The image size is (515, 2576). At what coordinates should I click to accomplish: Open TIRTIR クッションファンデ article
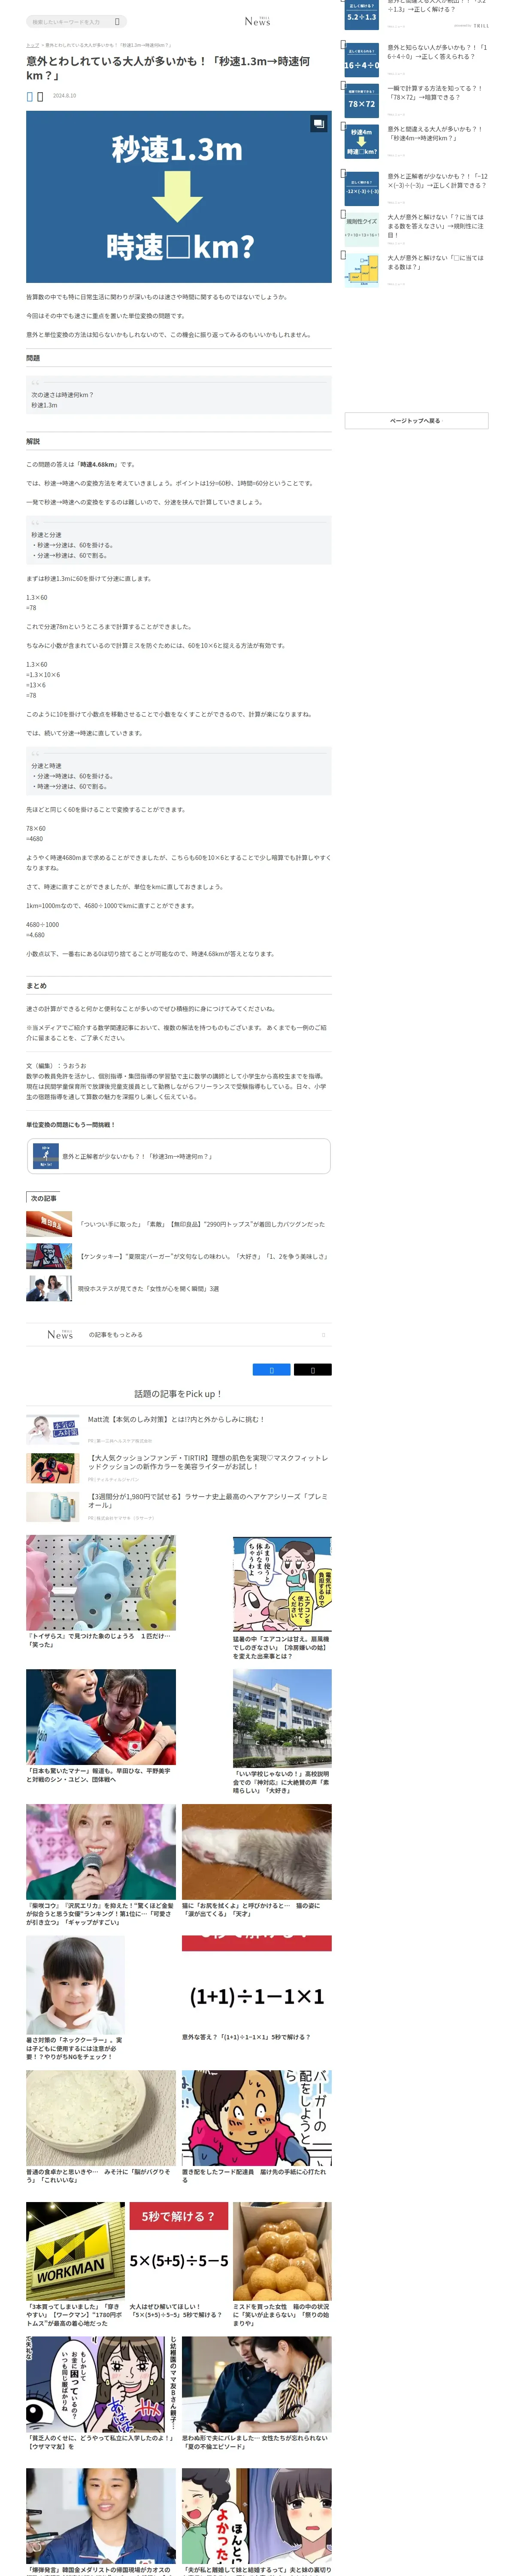point(208,1462)
